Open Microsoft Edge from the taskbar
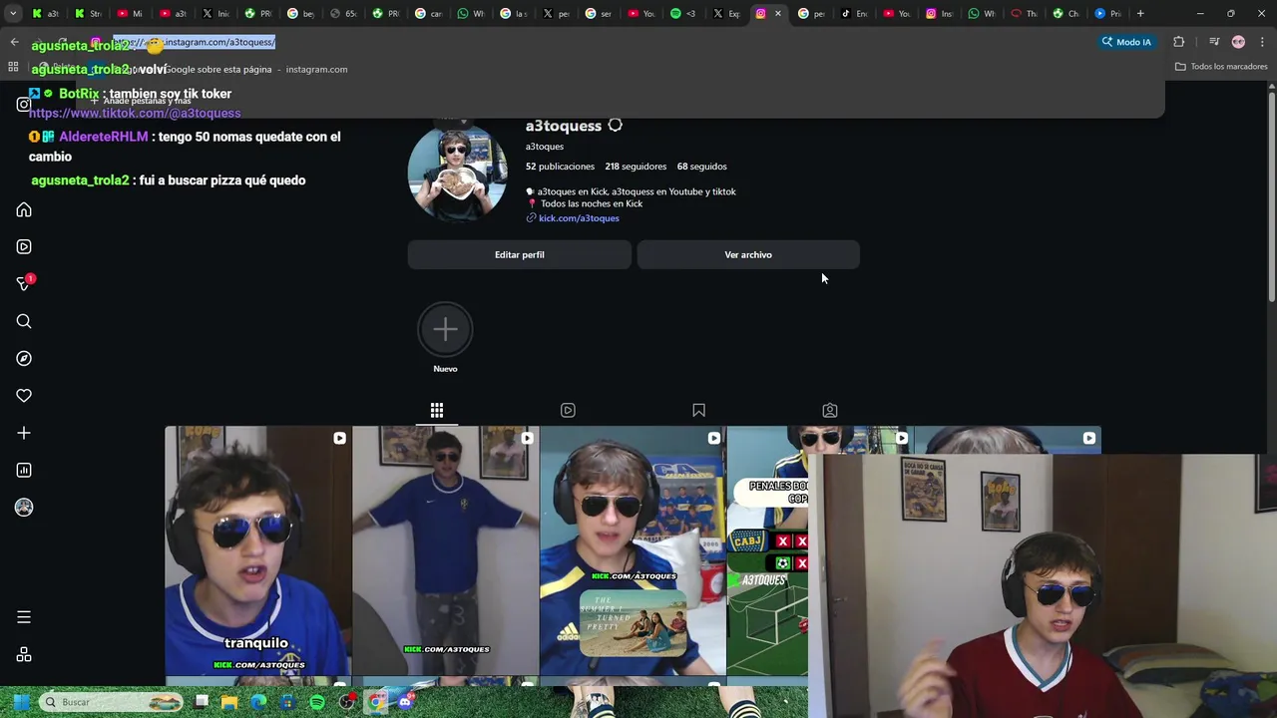This screenshot has width=1277, height=718. pos(258,702)
